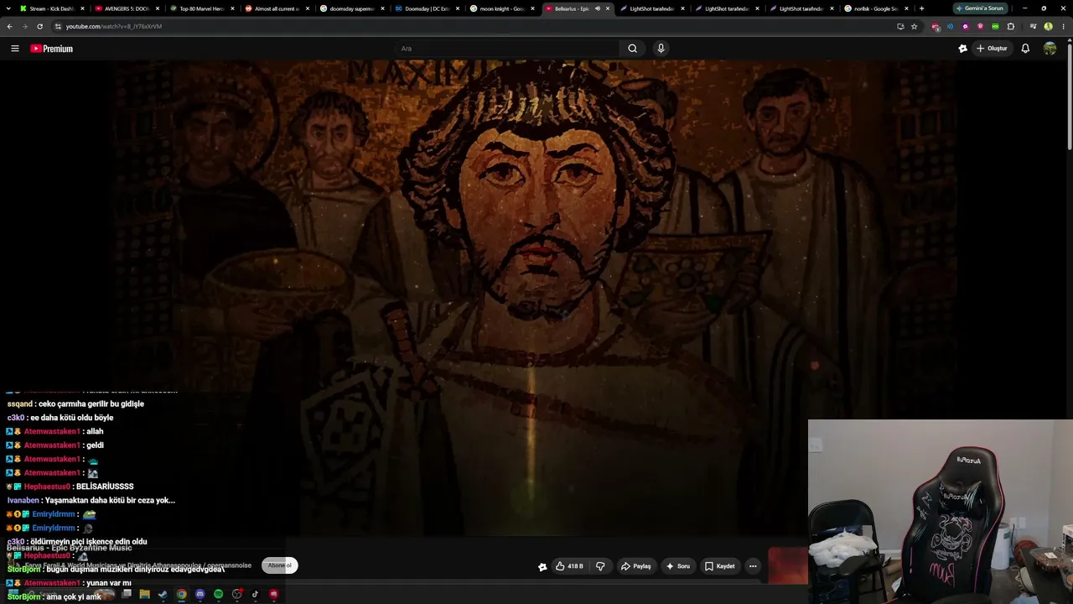
Task: Open TikTok from the taskbar
Action: pyautogui.click(x=256, y=595)
